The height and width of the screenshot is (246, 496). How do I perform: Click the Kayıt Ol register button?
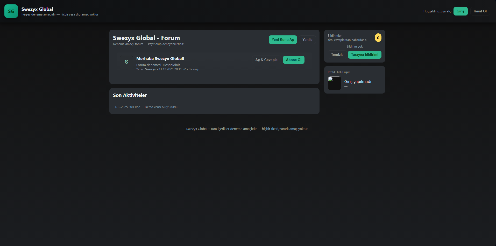[x=480, y=11]
